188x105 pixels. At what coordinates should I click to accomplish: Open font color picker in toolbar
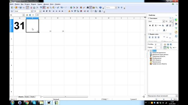[x=100, y=11]
